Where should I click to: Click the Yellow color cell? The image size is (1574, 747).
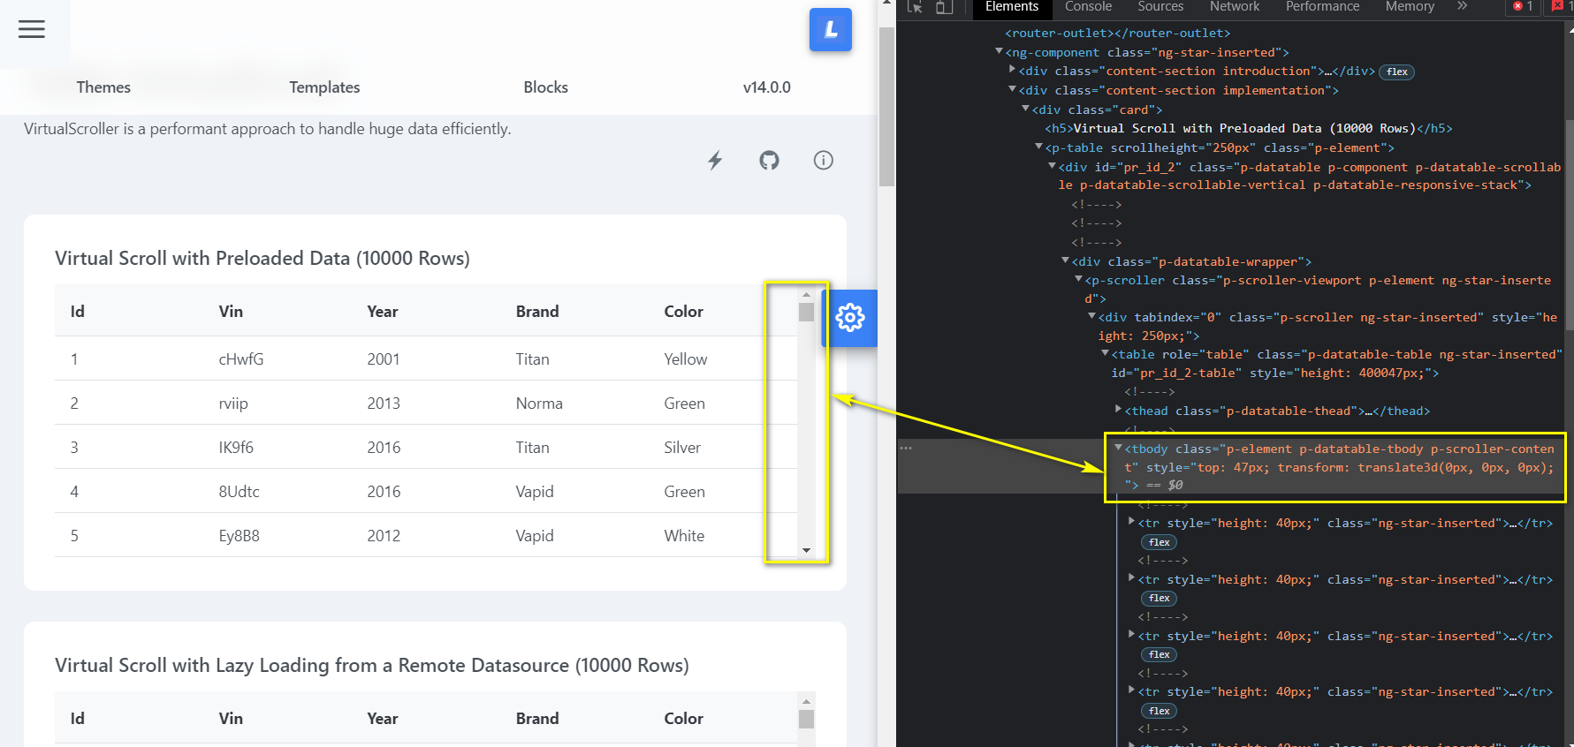pyautogui.click(x=686, y=359)
